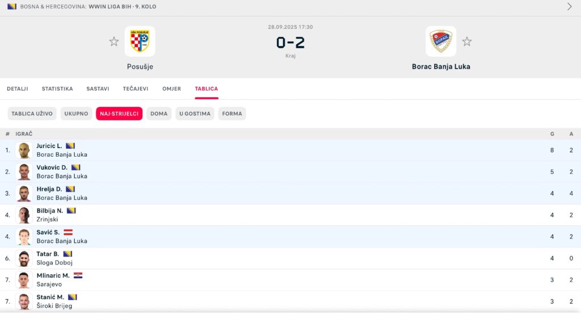Click the Austrian flag beside Savić S.
This screenshot has height=327, width=581.
pos(68,232)
